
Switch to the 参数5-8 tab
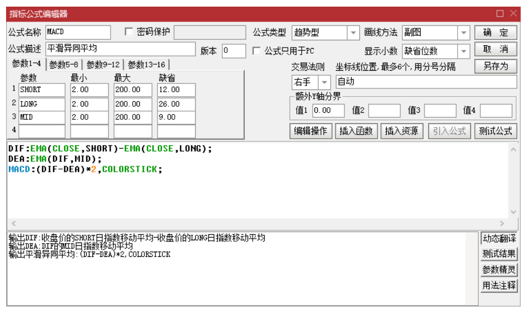64,65
